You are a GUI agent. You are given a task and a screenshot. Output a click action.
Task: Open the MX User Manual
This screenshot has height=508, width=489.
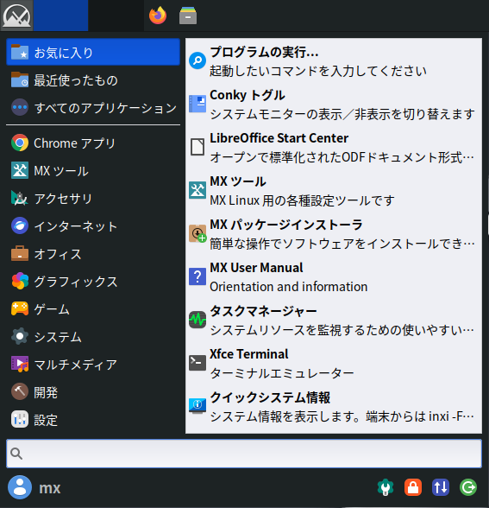[334, 277]
